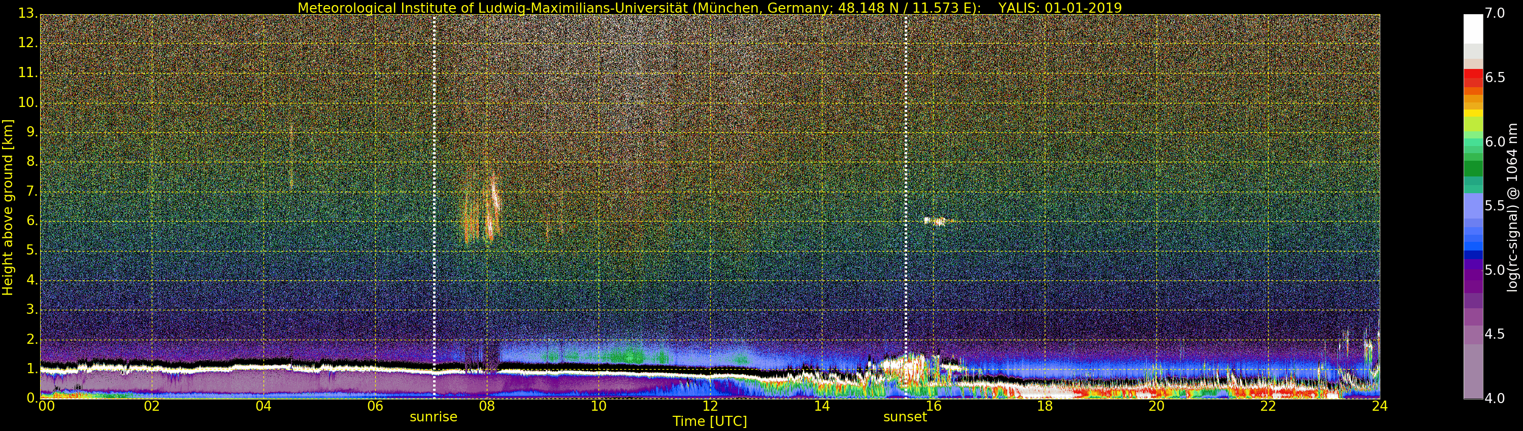
Task: Click the time tick label '00'
Action: coord(46,406)
